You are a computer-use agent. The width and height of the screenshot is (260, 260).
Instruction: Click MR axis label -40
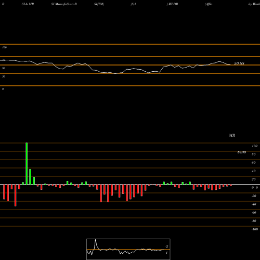pyautogui.click(x=254, y=204)
